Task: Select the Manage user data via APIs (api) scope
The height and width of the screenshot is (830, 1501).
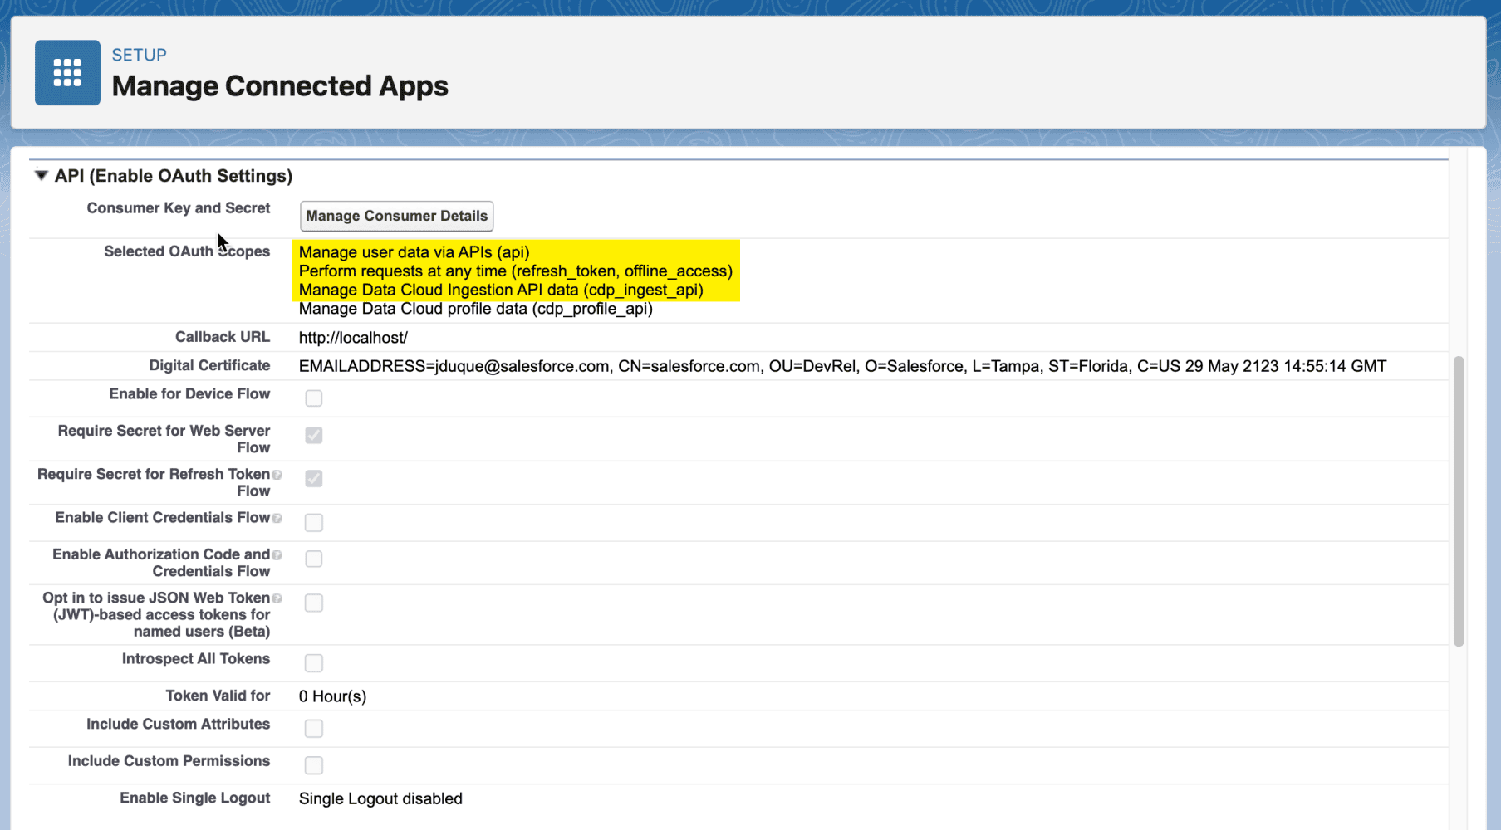Action: tap(414, 252)
